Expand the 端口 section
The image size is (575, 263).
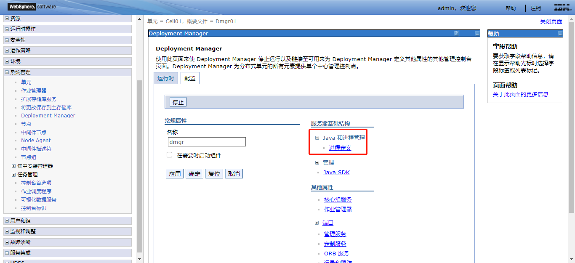(317, 223)
